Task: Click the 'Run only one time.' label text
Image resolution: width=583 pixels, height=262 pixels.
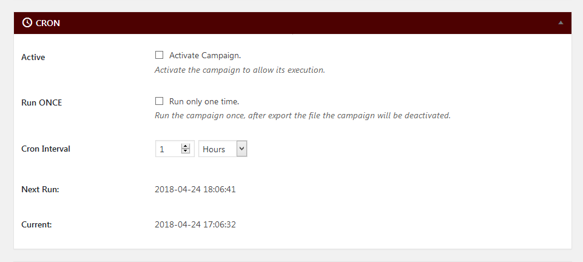Action: pos(204,101)
